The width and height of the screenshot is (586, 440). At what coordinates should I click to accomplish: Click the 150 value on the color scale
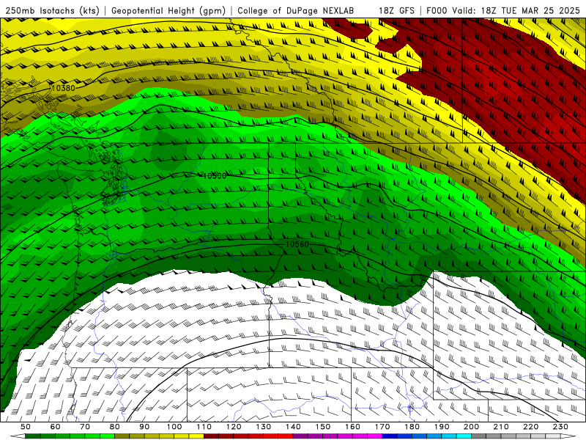[x=323, y=427]
